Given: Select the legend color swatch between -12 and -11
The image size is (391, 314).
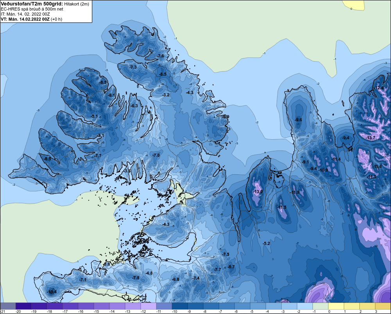Looking at the screenshot, I should pyautogui.click(x=148, y=306).
